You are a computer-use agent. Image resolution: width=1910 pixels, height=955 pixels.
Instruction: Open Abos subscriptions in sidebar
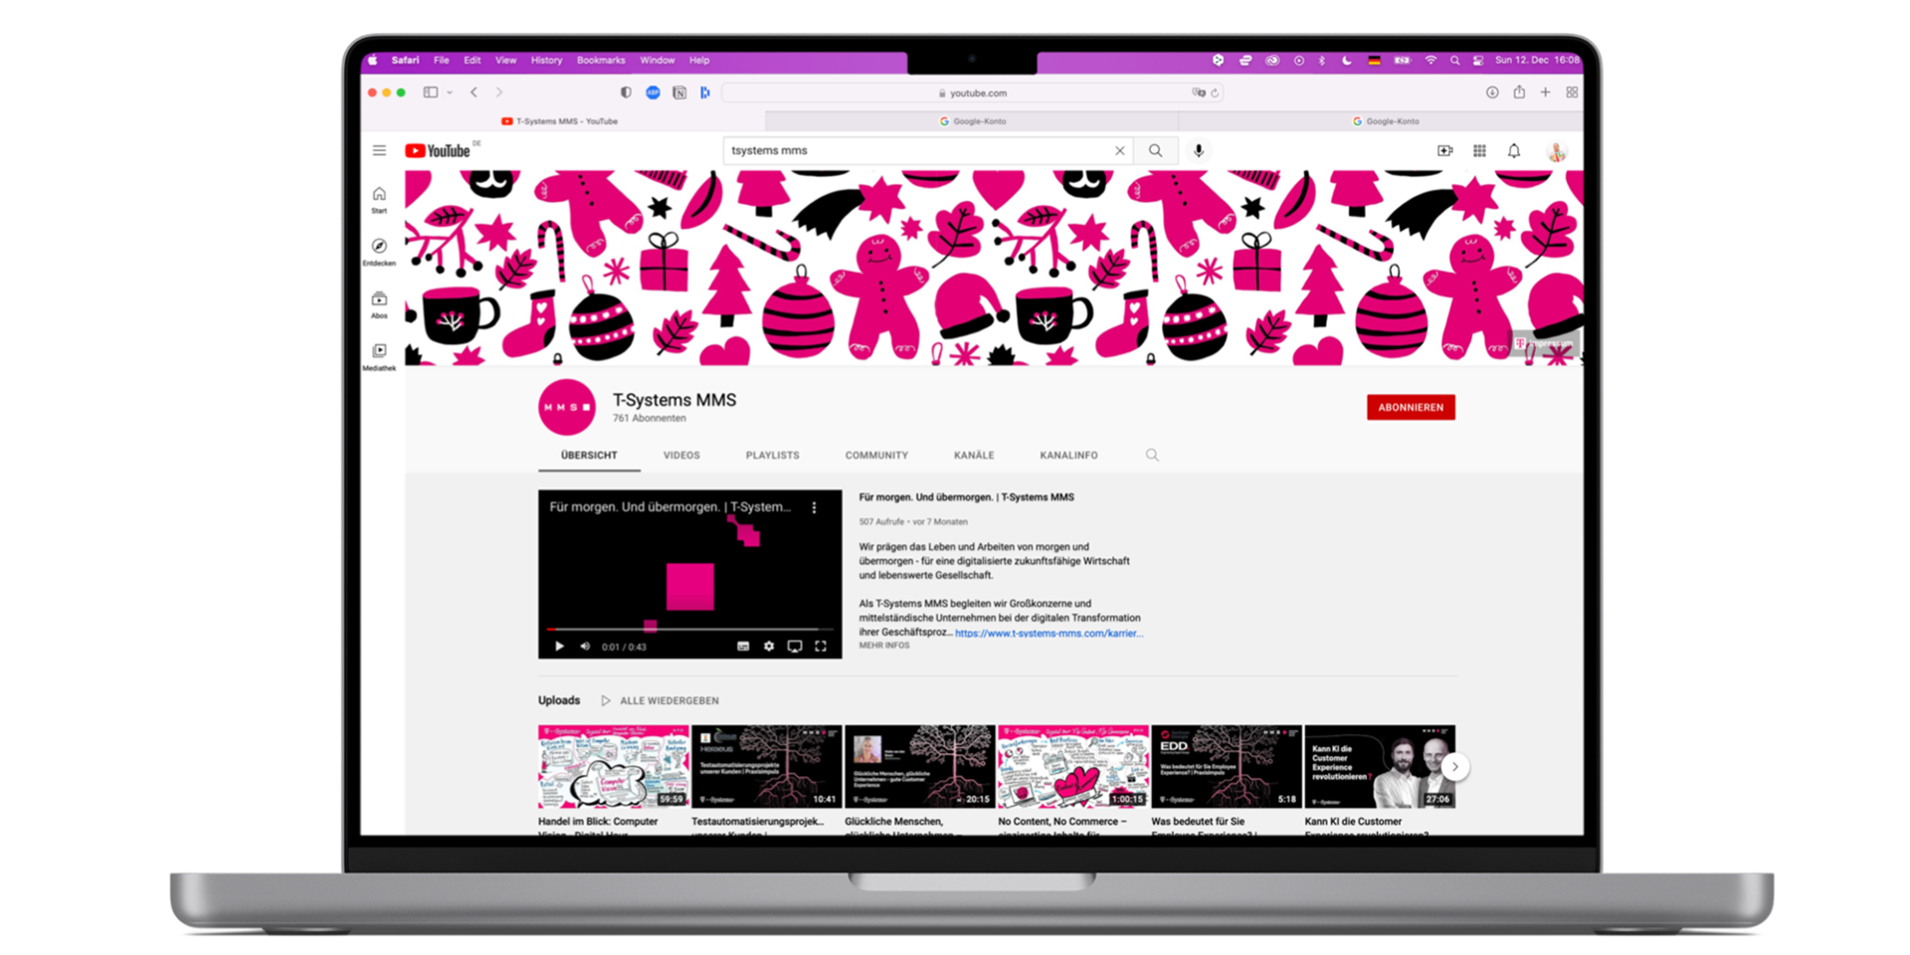point(379,305)
